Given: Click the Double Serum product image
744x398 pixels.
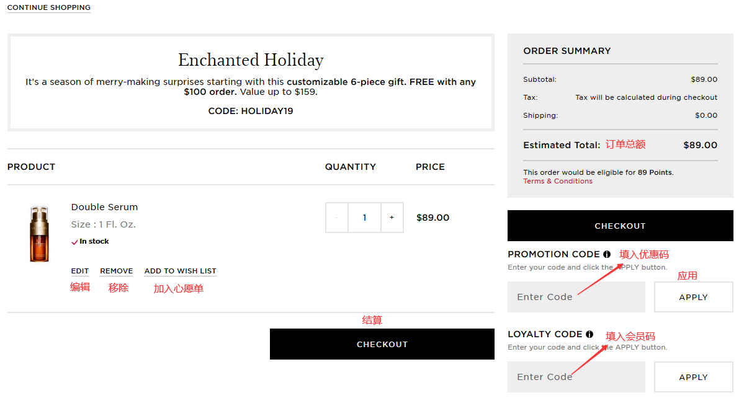Looking at the screenshot, I should (x=38, y=233).
